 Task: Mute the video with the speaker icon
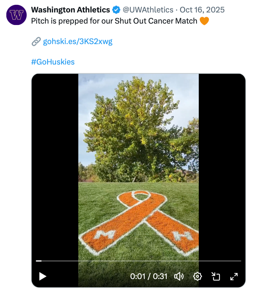pyautogui.click(x=179, y=276)
